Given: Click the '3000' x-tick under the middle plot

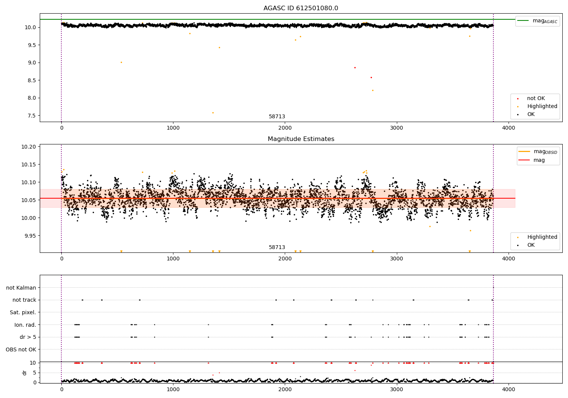Looking at the screenshot, I should click(397, 259).
